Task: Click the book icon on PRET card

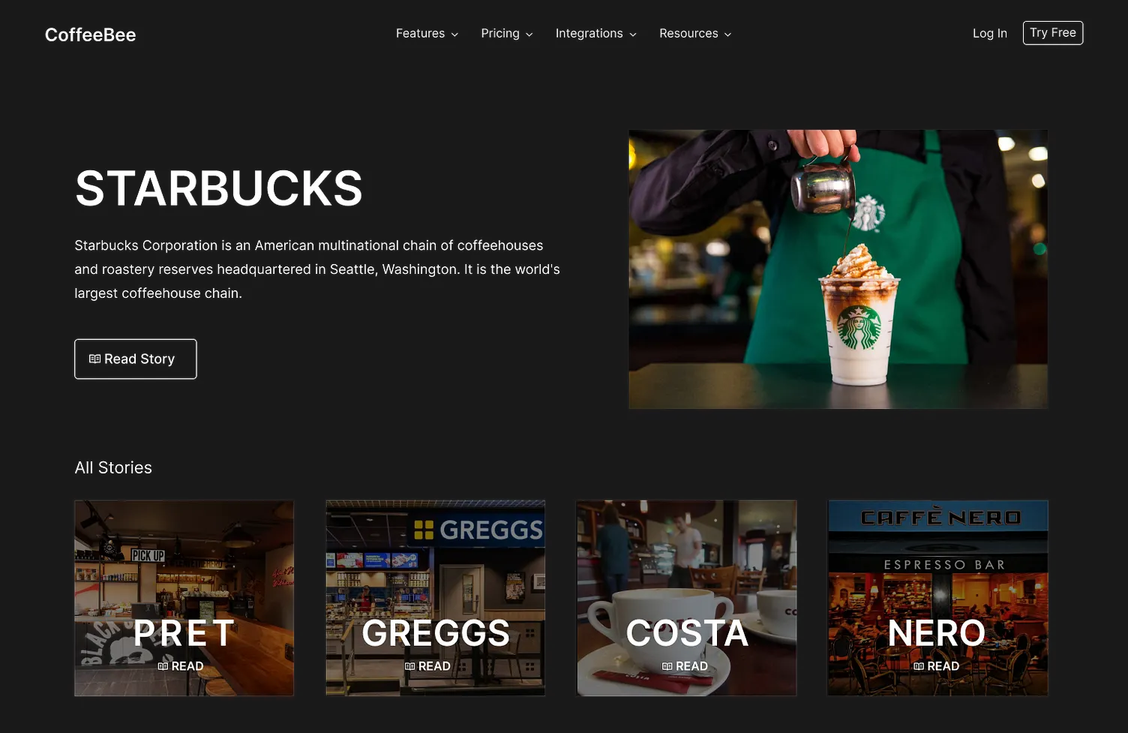Action: coord(163,666)
